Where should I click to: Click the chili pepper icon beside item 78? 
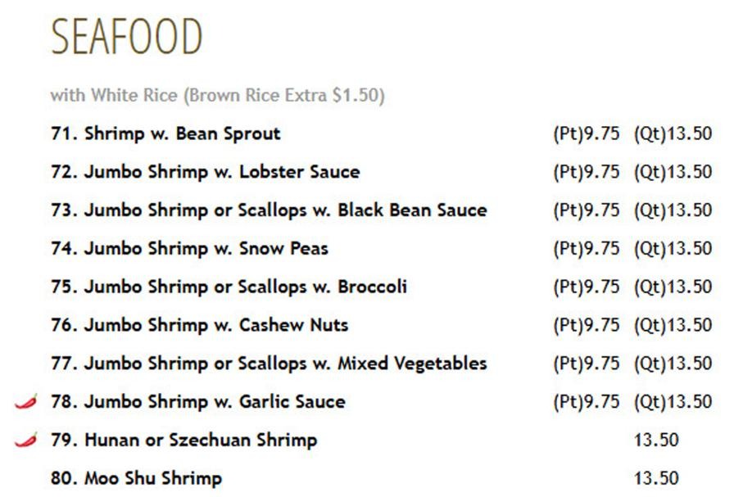point(25,402)
